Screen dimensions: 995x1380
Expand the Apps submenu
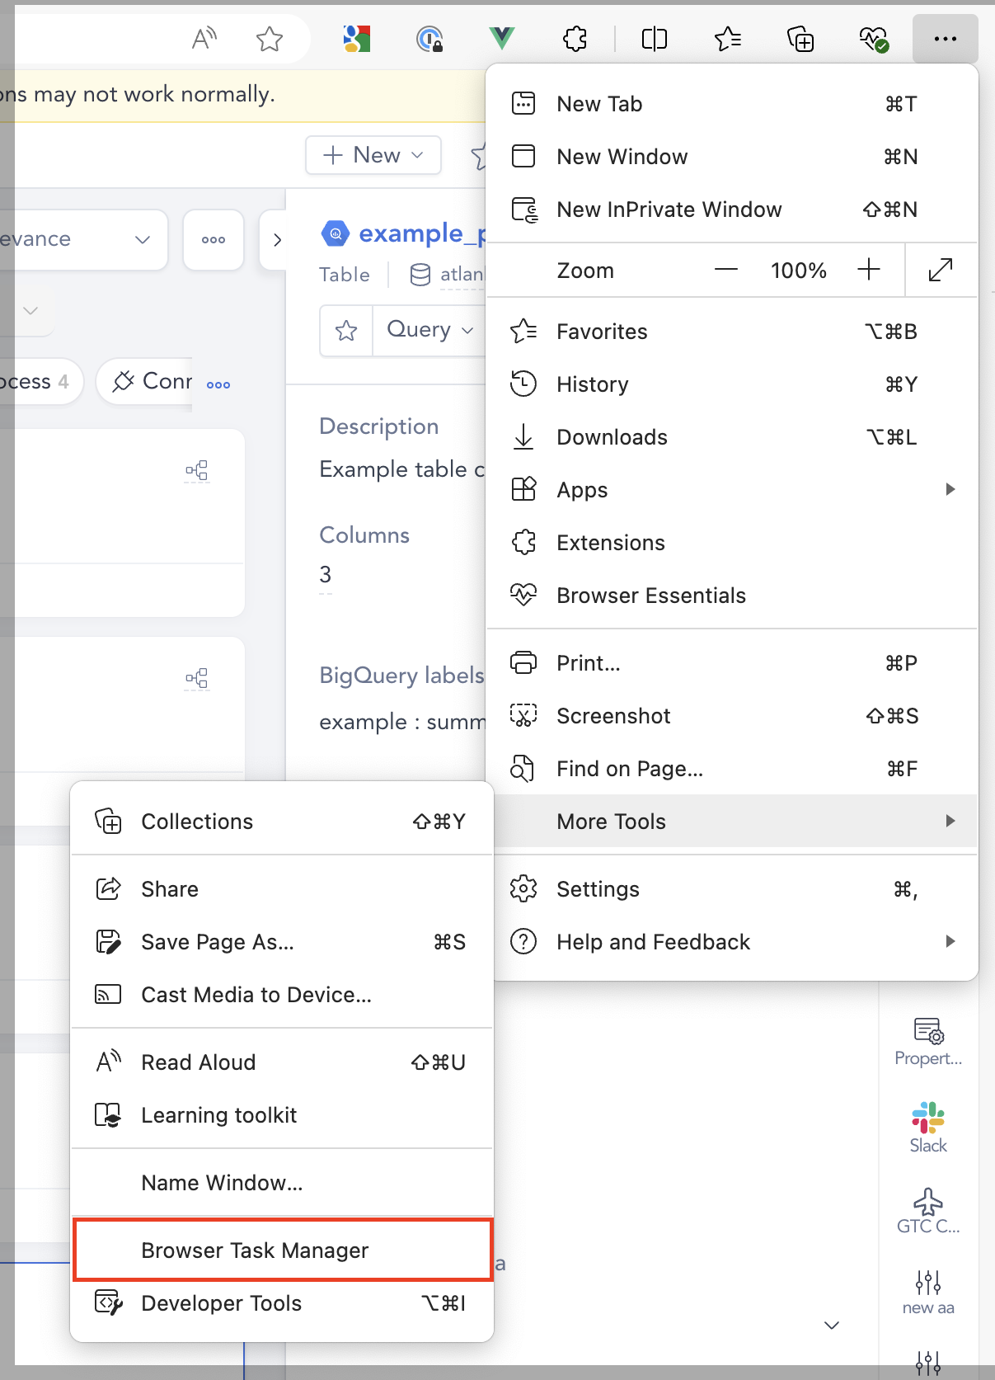pyautogui.click(x=732, y=490)
